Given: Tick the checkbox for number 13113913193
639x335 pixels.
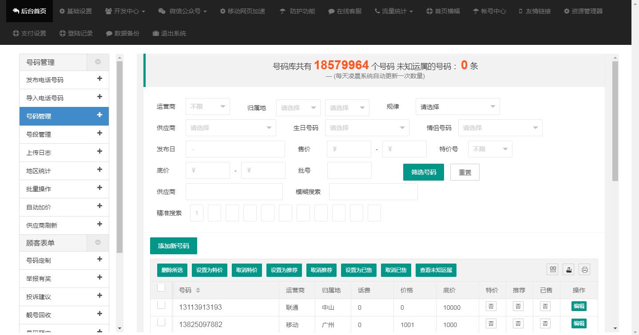Looking at the screenshot, I should [161, 305].
